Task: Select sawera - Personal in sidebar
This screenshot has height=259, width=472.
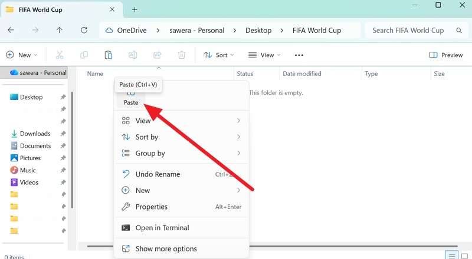Action: pyautogui.click(x=34, y=73)
